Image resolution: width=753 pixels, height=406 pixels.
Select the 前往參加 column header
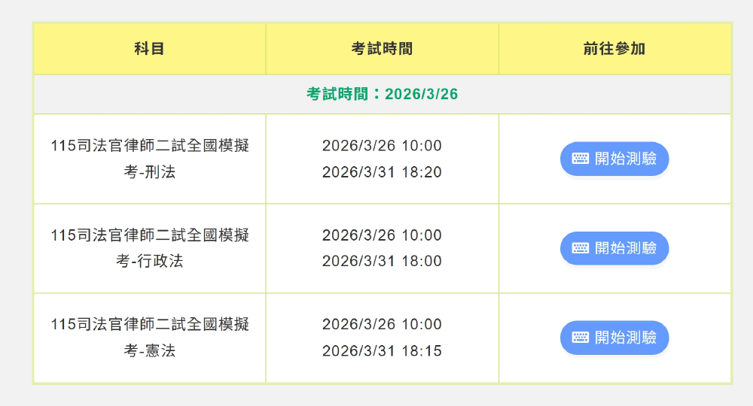[x=614, y=49]
